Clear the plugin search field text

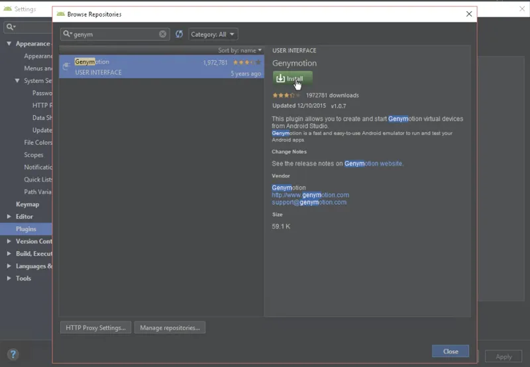pos(162,34)
